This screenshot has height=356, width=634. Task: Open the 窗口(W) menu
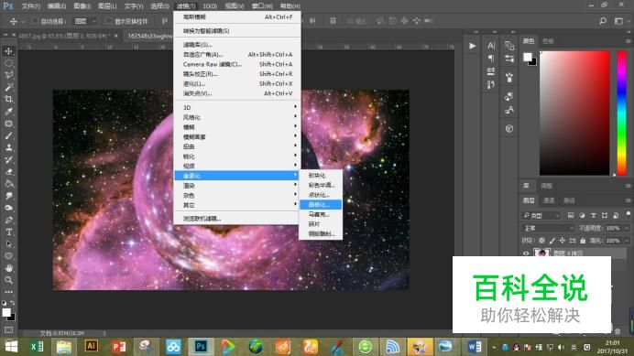262,6
